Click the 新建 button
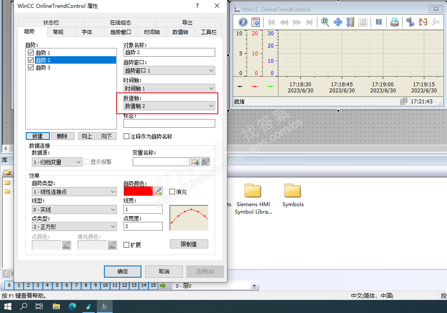The width and height of the screenshot is (447, 313). 38,136
